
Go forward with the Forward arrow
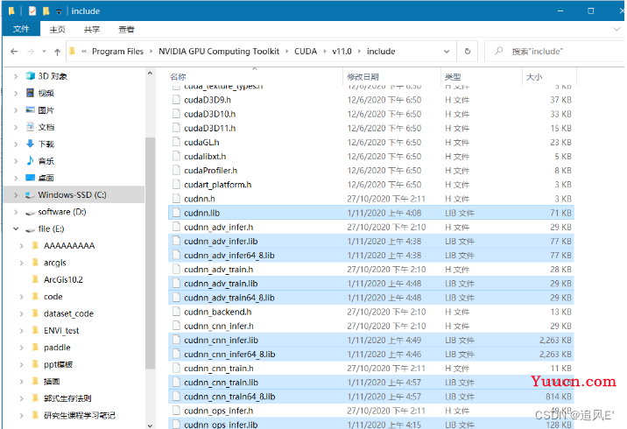click(31, 51)
